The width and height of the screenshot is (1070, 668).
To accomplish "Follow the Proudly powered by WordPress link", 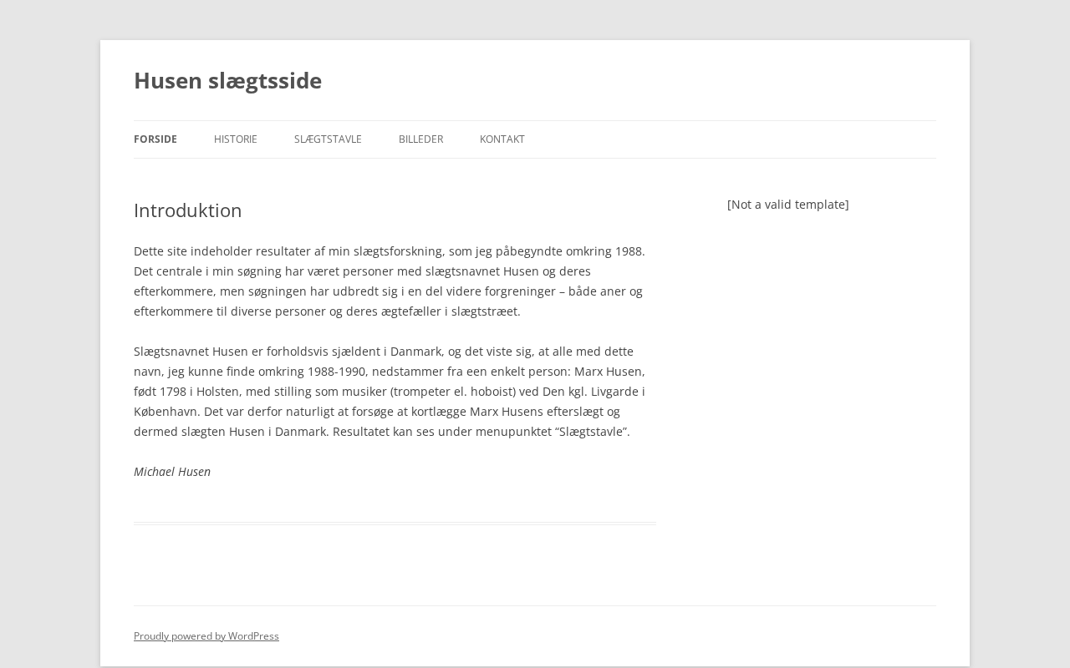I will point(206,636).
